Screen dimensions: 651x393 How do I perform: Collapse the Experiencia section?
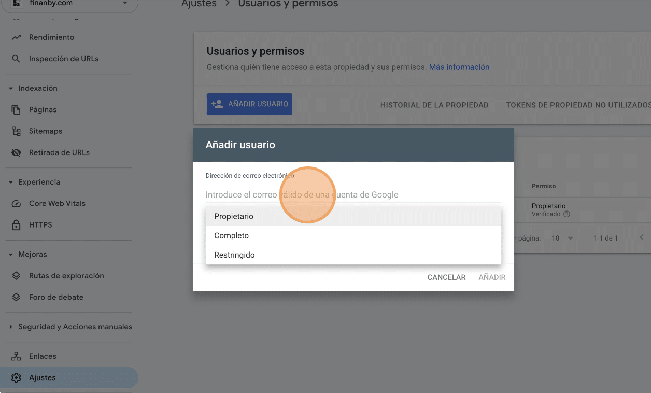tap(11, 183)
